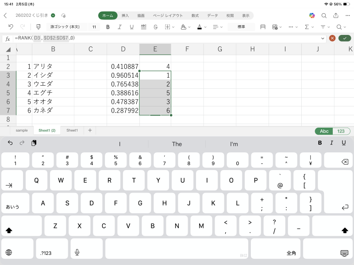This screenshot has height=265, width=354.
Task: Apply strikethrough from the ribbon
Action: [155, 27]
